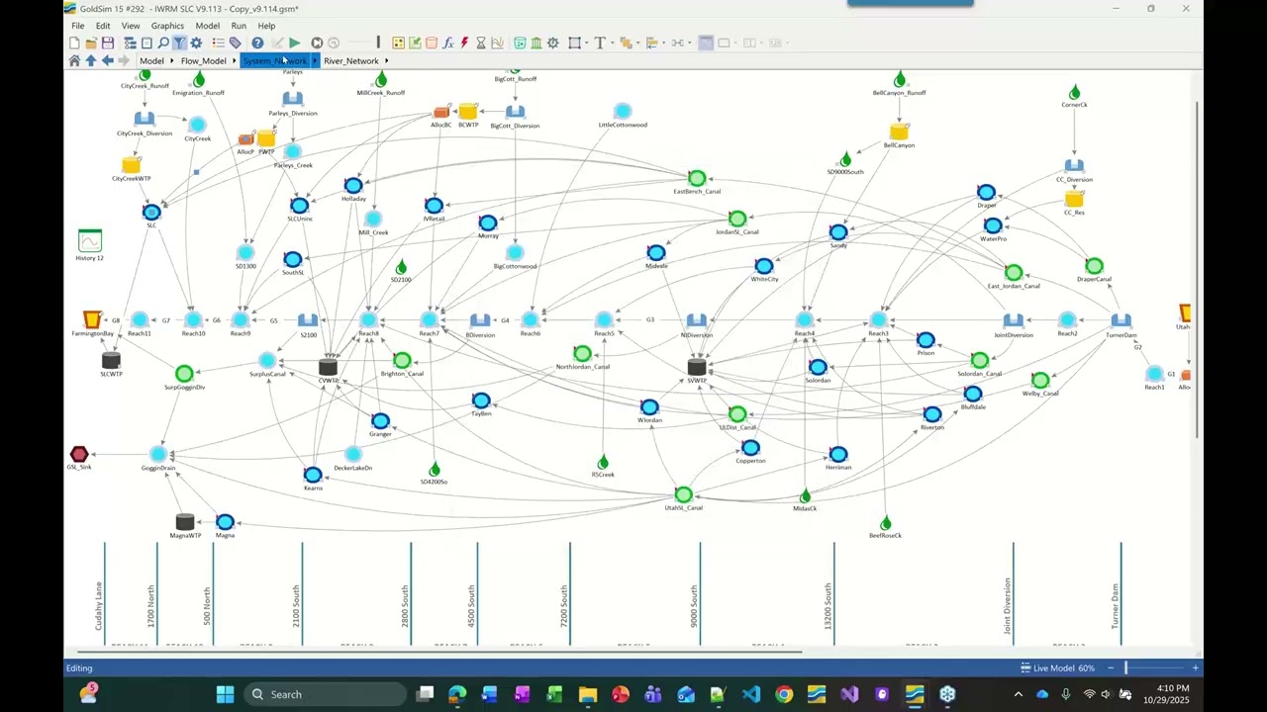Go to the Model breadcrumb level
The width and height of the screenshot is (1267, 712).
151,60
